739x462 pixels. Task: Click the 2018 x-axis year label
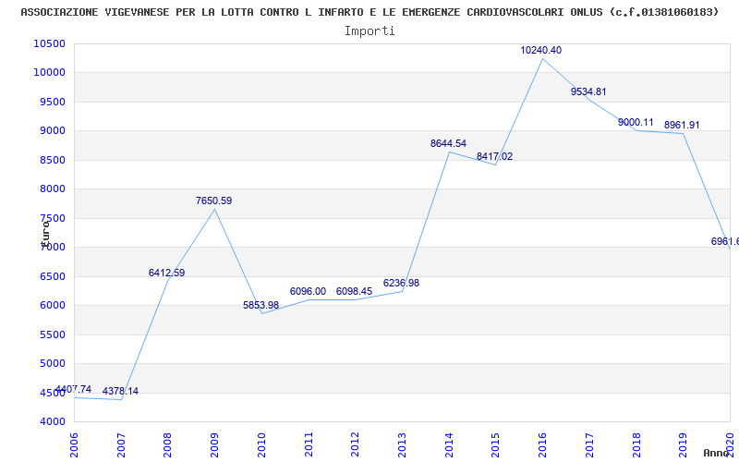pyautogui.click(x=636, y=444)
